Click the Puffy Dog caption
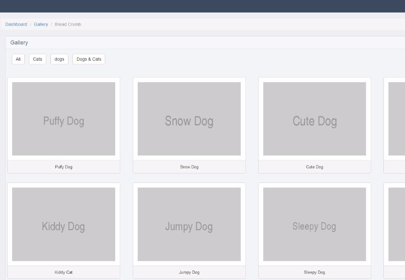 click(63, 167)
